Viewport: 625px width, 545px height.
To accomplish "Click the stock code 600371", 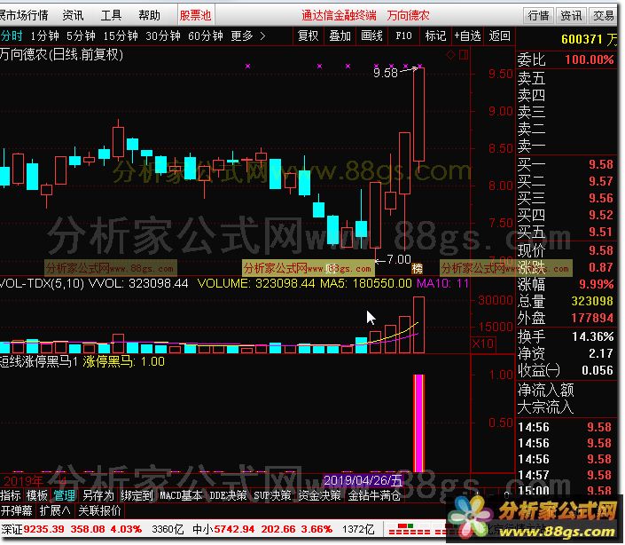I will (x=582, y=39).
